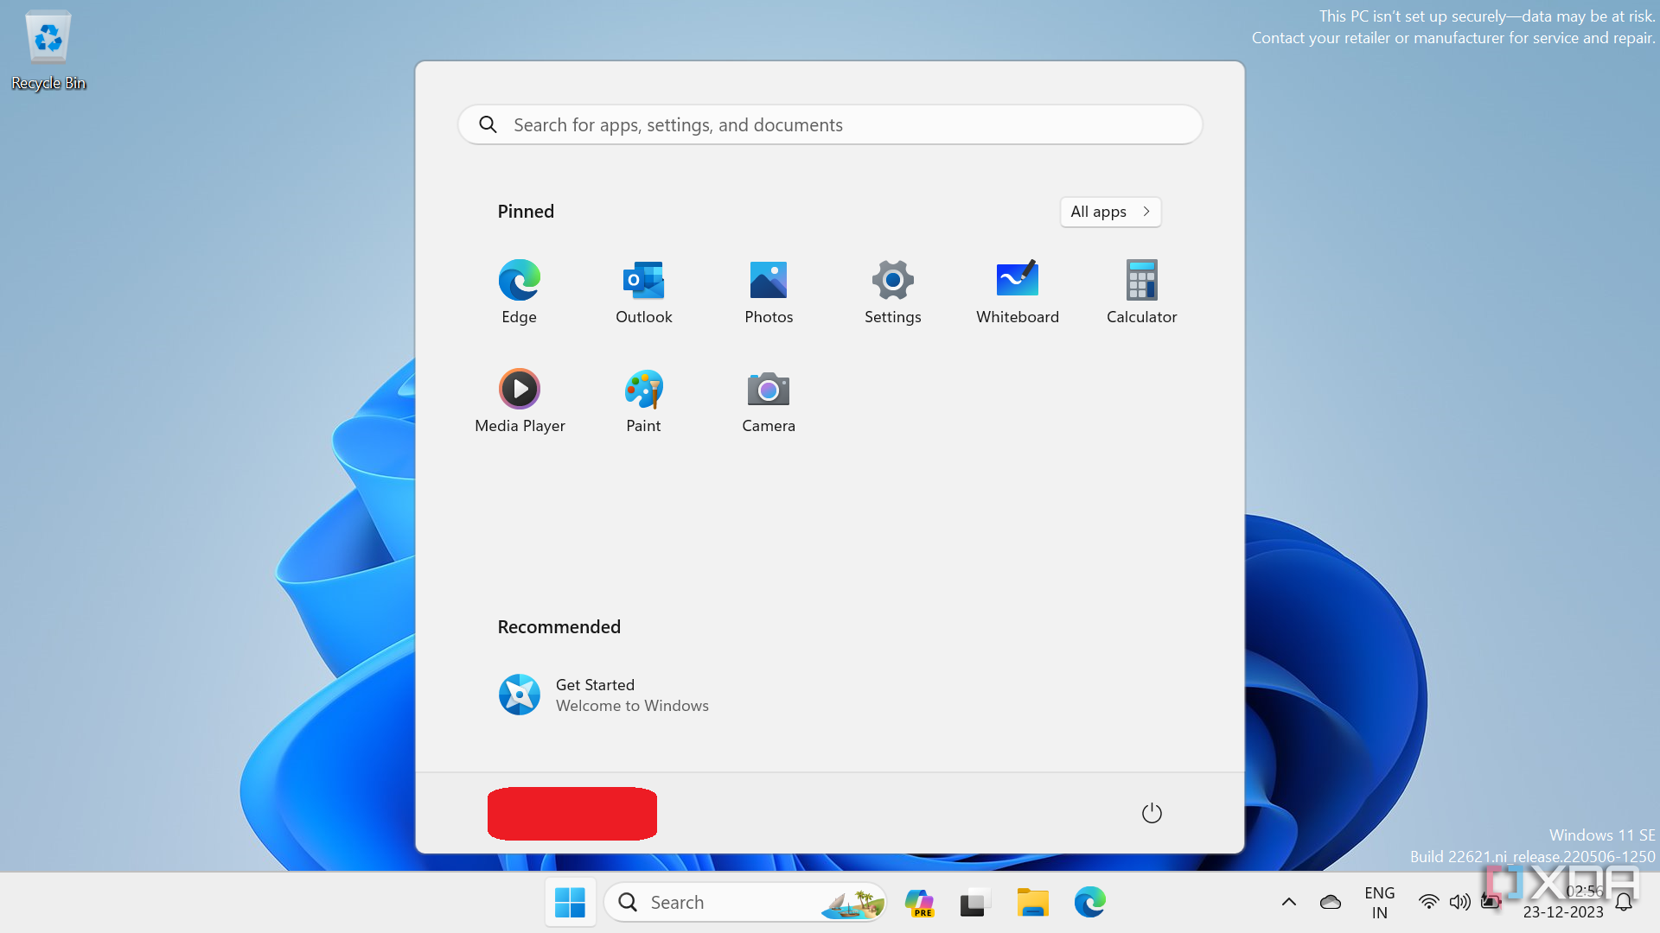Launch Outlook pinned app
The image size is (1660, 933).
tap(643, 292)
